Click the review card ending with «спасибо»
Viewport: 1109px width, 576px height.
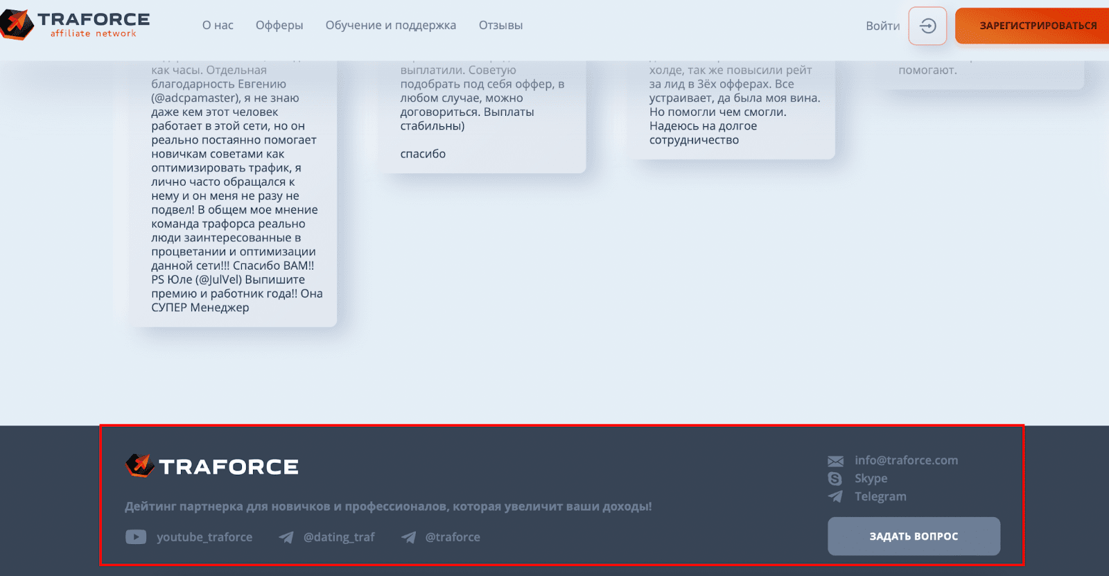482,116
